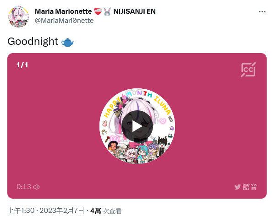Open the 上午1:30 timestamp link
Viewport: 274px width, 222px height.
(21, 211)
